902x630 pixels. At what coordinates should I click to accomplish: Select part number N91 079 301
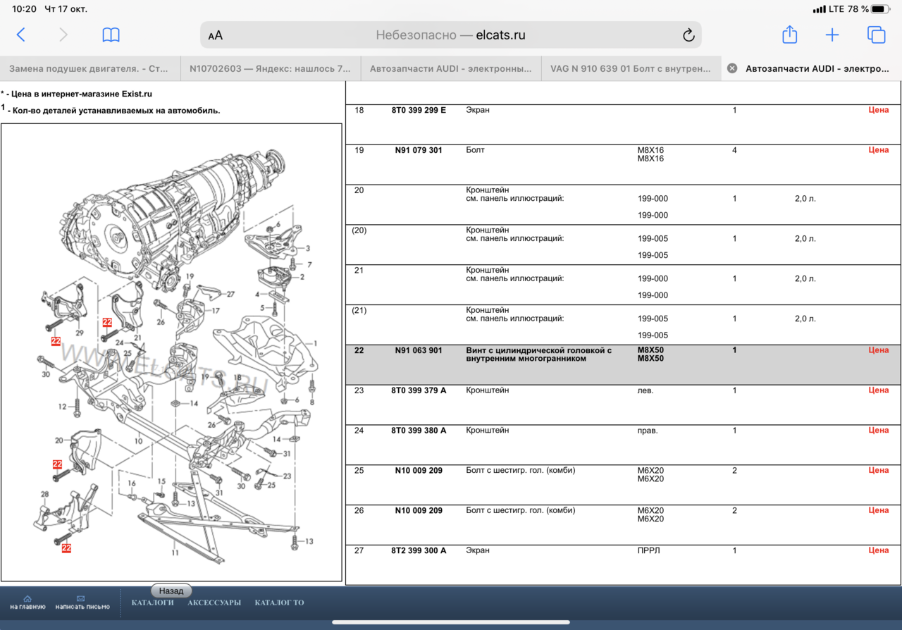coord(419,150)
